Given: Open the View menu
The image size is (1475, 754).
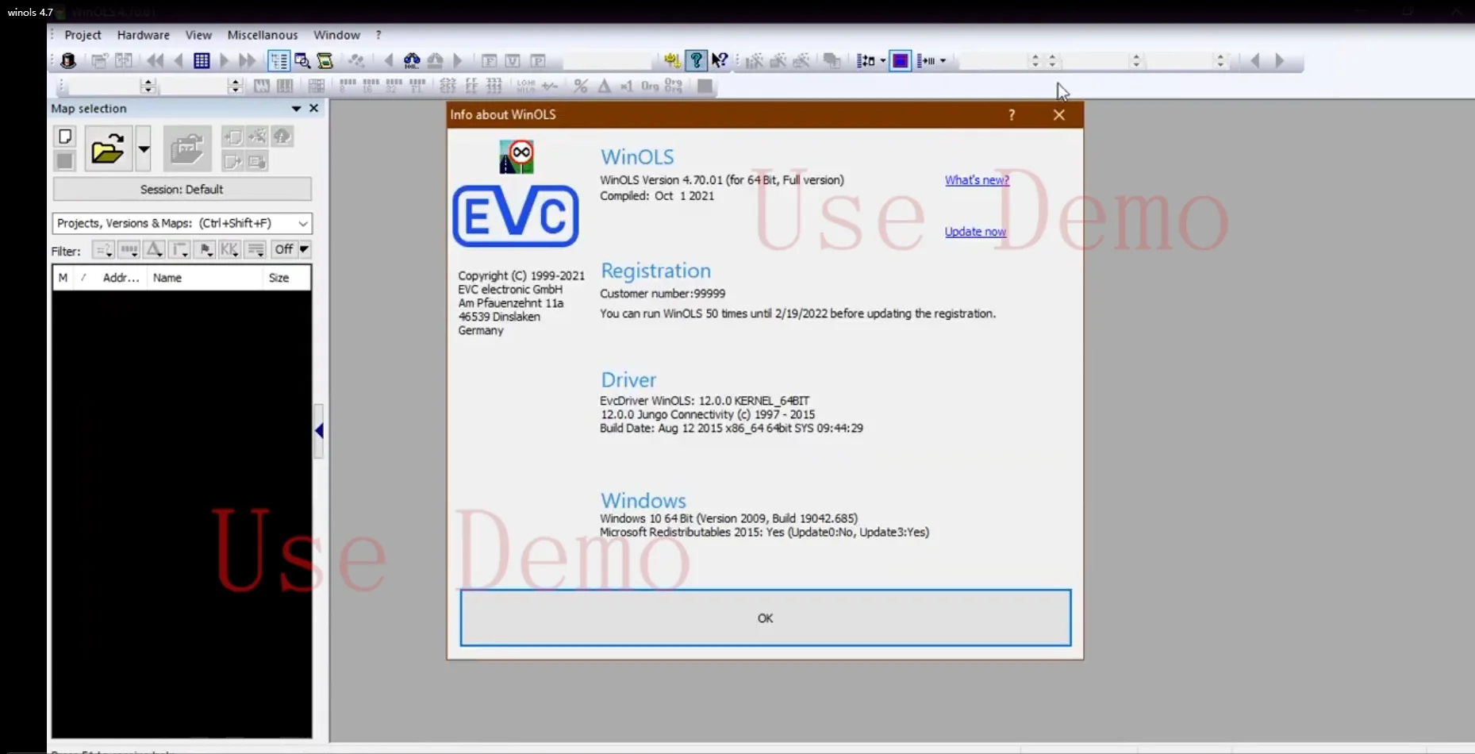Looking at the screenshot, I should click(x=198, y=35).
